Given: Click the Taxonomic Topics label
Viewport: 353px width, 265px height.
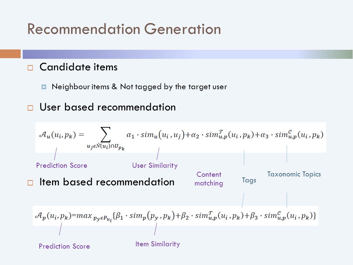Looking at the screenshot, I should click(x=294, y=174).
